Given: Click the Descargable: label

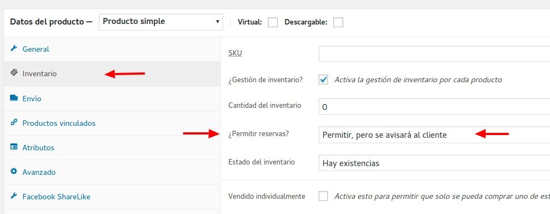Looking at the screenshot, I should [306, 22].
